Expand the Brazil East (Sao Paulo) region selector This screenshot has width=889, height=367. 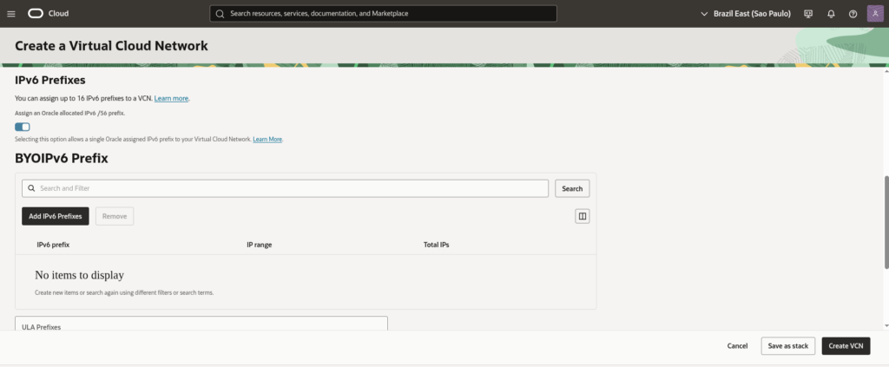tap(745, 14)
